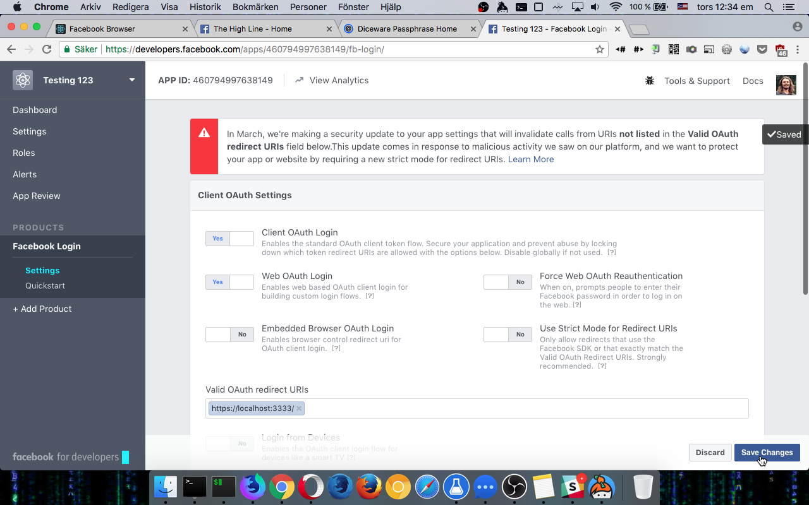Open the Roles sidebar section
Screen dimensions: 809x505
[x=24, y=153]
